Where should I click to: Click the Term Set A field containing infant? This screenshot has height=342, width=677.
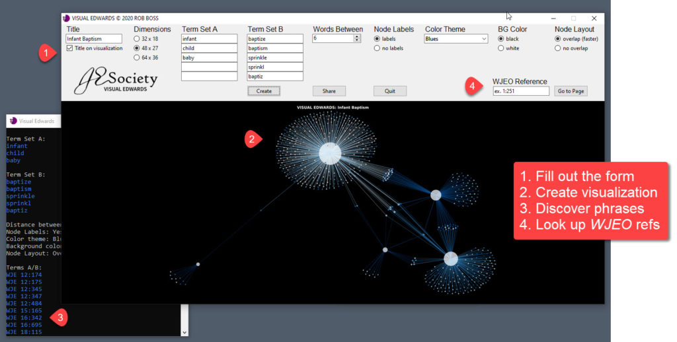click(x=210, y=39)
